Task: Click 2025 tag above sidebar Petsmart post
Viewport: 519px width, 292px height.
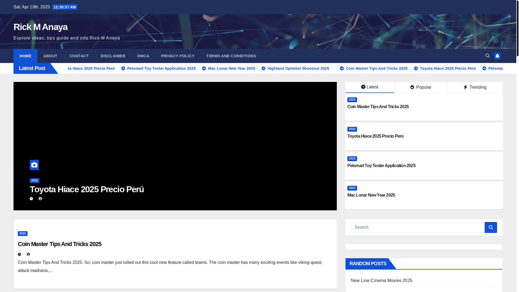Action: [x=352, y=159]
